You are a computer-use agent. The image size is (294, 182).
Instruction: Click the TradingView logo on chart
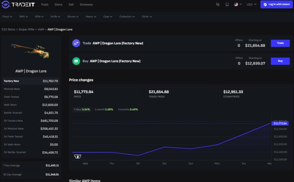[78, 156]
